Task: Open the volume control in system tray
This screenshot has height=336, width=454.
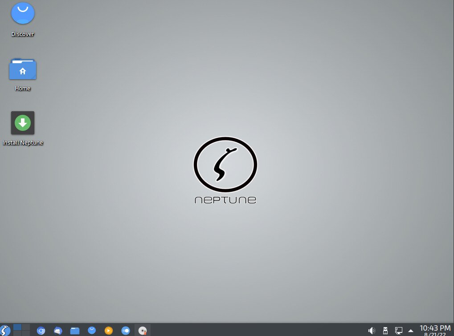Action: coord(372,330)
